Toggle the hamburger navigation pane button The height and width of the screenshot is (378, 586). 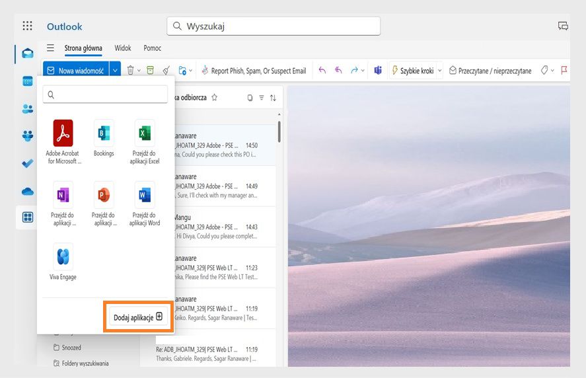point(50,48)
